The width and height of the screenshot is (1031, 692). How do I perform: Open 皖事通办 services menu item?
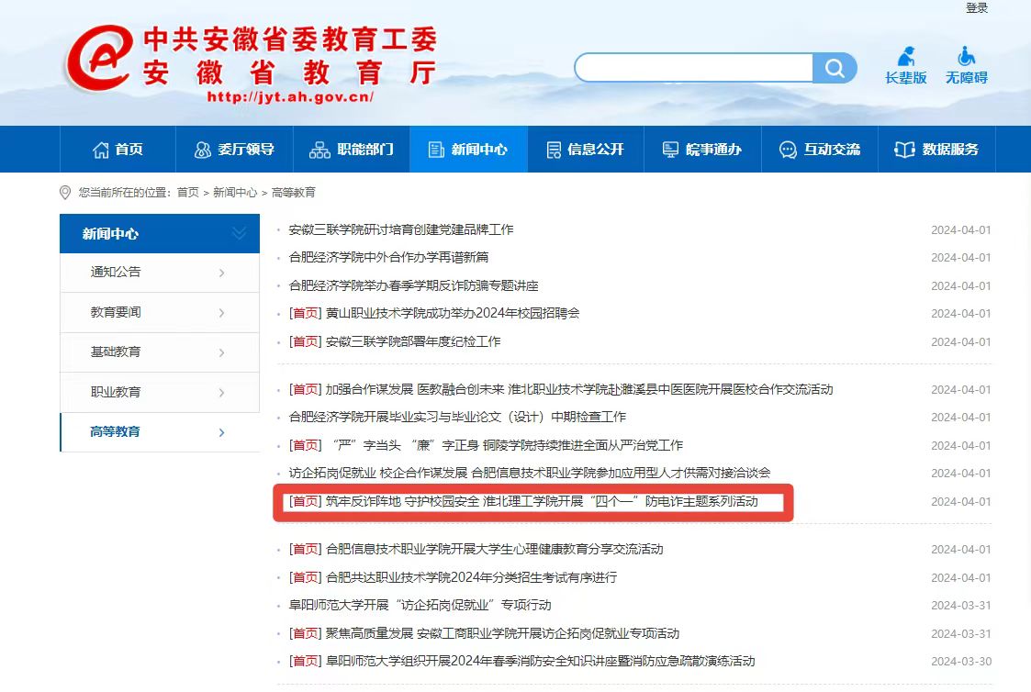(702, 150)
